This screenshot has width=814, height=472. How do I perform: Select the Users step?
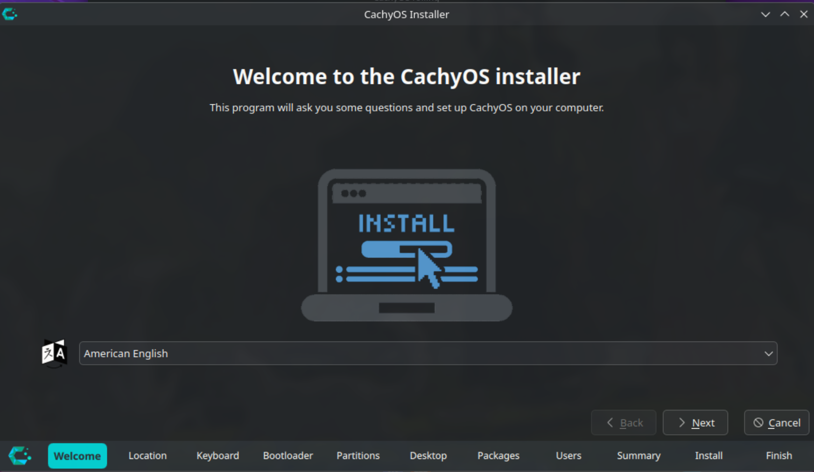tap(568, 456)
